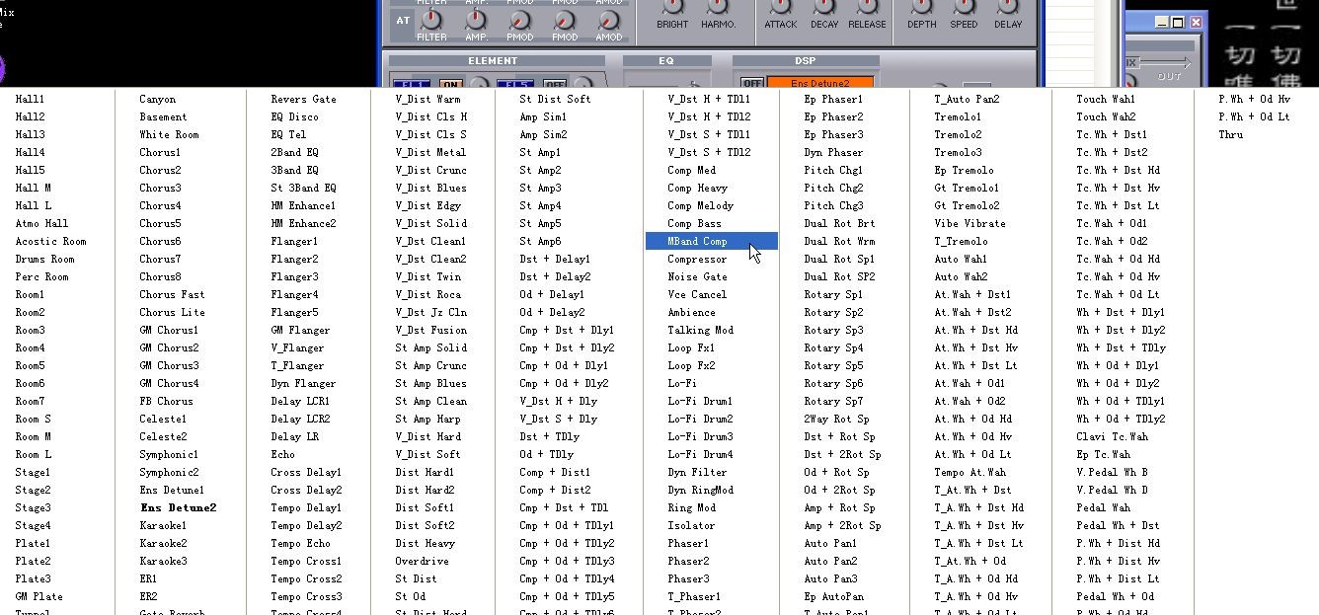Choose Dyn Phaser effect
This screenshot has width=1319, height=615.
coord(833,152)
